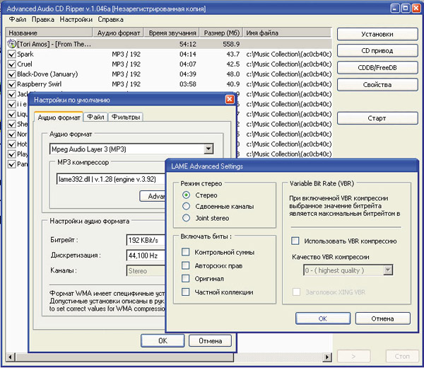
Task: Click the Имя файла column header
Action: [287, 33]
